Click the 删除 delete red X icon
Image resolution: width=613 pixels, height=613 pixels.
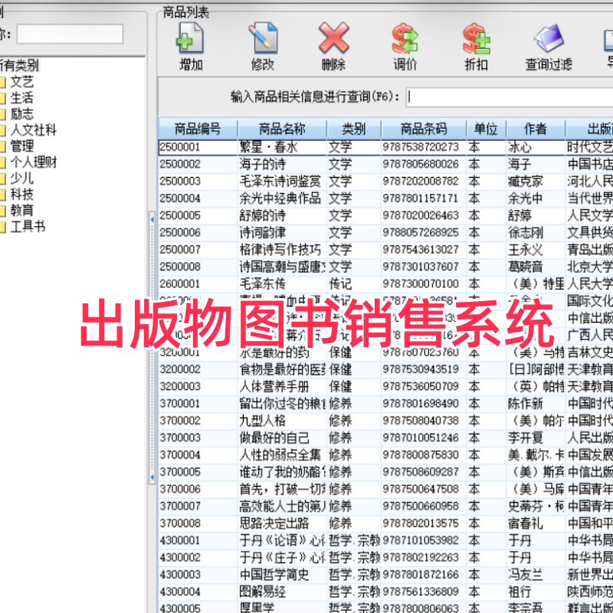point(333,46)
